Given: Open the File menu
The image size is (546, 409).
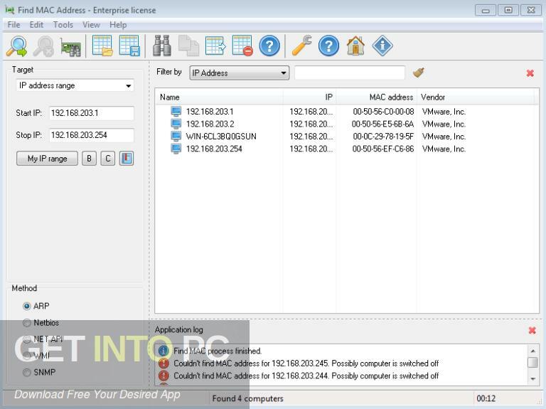Looking at the screenshot, I should [14, 25].
